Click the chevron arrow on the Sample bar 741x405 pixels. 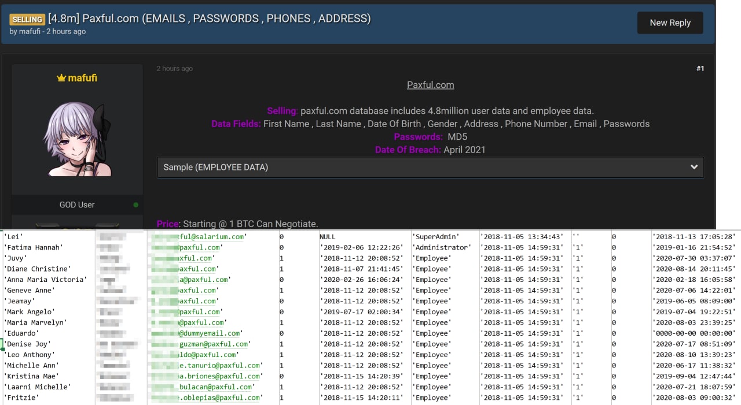click(694, 167)
